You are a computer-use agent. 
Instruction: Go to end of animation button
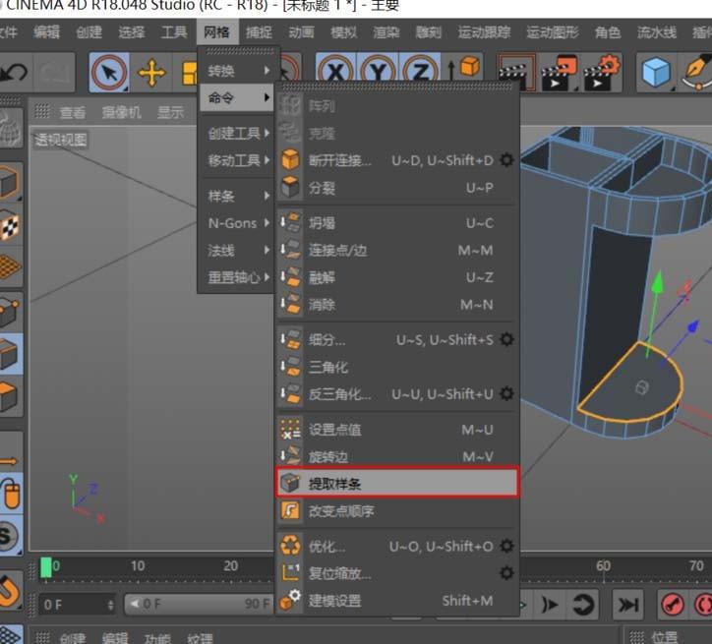coord(628,605)
